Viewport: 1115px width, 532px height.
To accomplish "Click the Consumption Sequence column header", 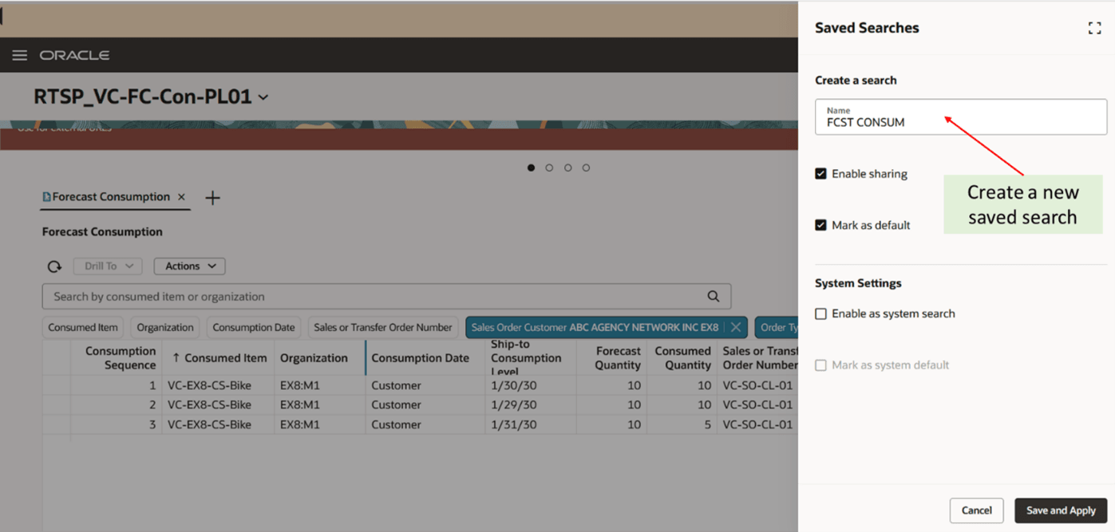I will (x=117, y=358).
